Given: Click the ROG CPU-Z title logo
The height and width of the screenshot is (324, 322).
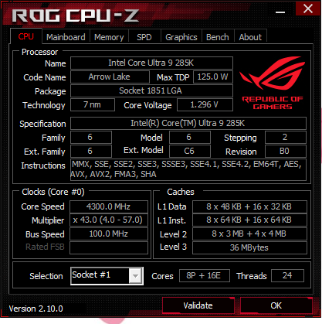Looking at the screenshot, I should (x=76, y=15).
